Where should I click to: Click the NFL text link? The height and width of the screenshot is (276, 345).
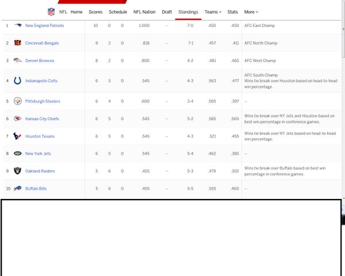pyautogui.click(x=63, y=12)
